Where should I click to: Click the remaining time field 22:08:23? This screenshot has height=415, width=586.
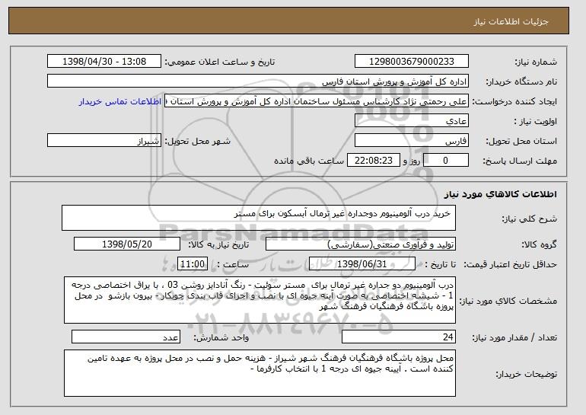point(374,161)
